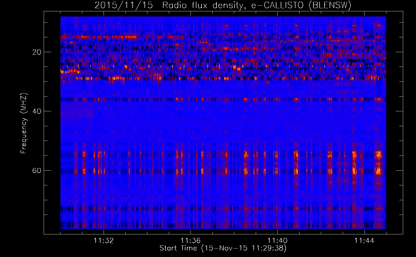Screen dimensions: 416x257
Task: Click the '20' frequency tick label
Action: (37, 52)
